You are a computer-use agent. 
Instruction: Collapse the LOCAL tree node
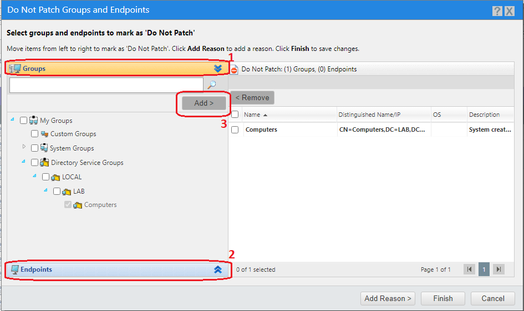point(34,175)
